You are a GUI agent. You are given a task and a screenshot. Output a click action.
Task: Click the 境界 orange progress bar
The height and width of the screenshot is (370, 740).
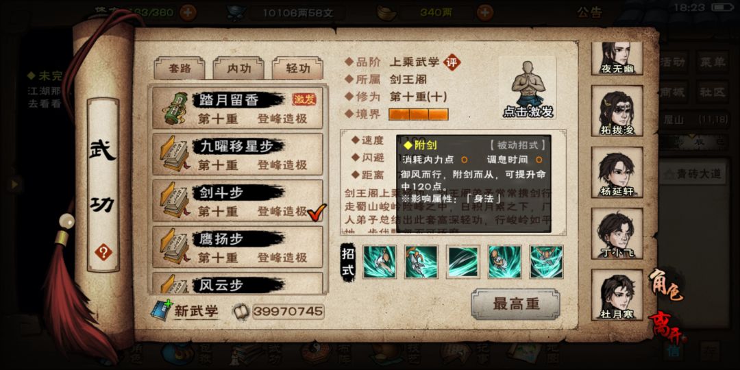[x=418, y=114]
